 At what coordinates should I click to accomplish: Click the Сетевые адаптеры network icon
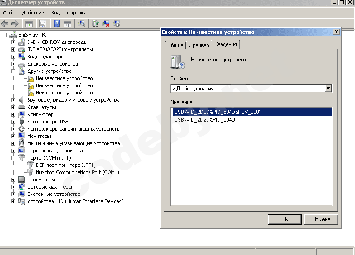pos(22,187)
